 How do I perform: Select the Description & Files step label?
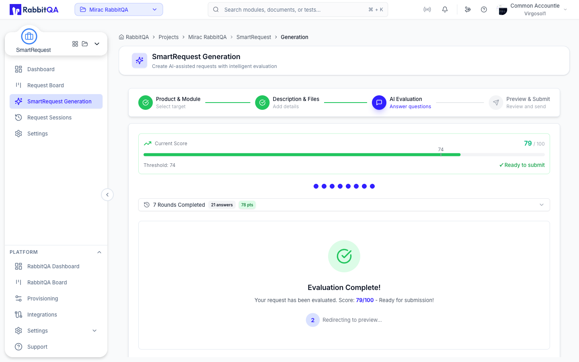pyautogui.click(x=296, y=99)
